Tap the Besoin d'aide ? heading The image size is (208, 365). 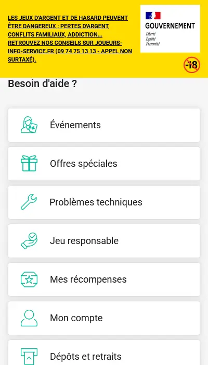point(42,84)
